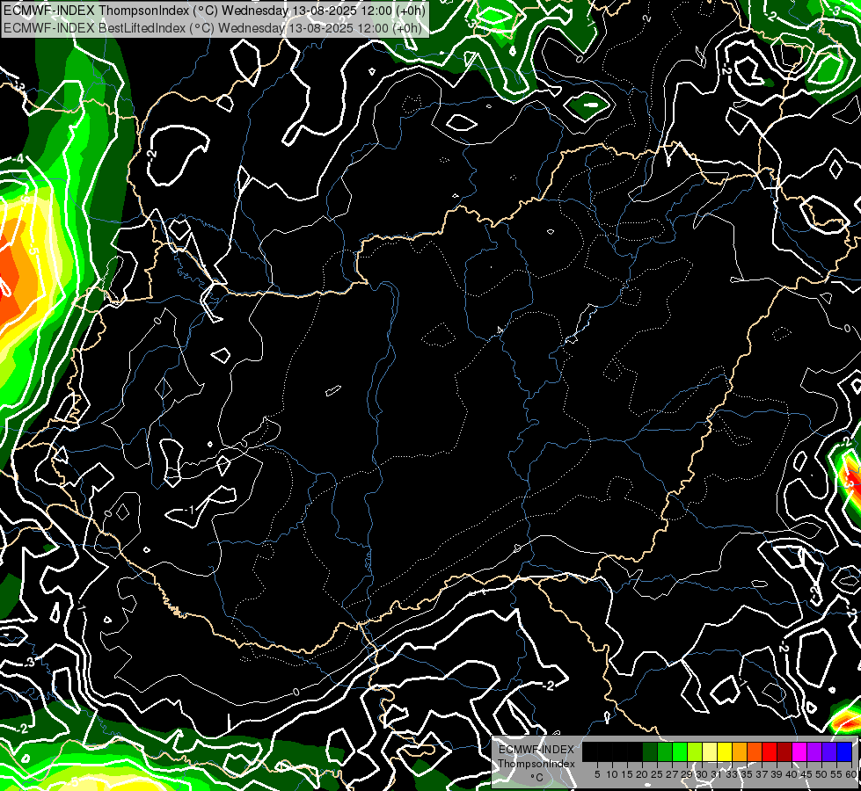861x791 pixels.
Task: Select the bright red 37-39 legend swatch
Action: [770, 752]
